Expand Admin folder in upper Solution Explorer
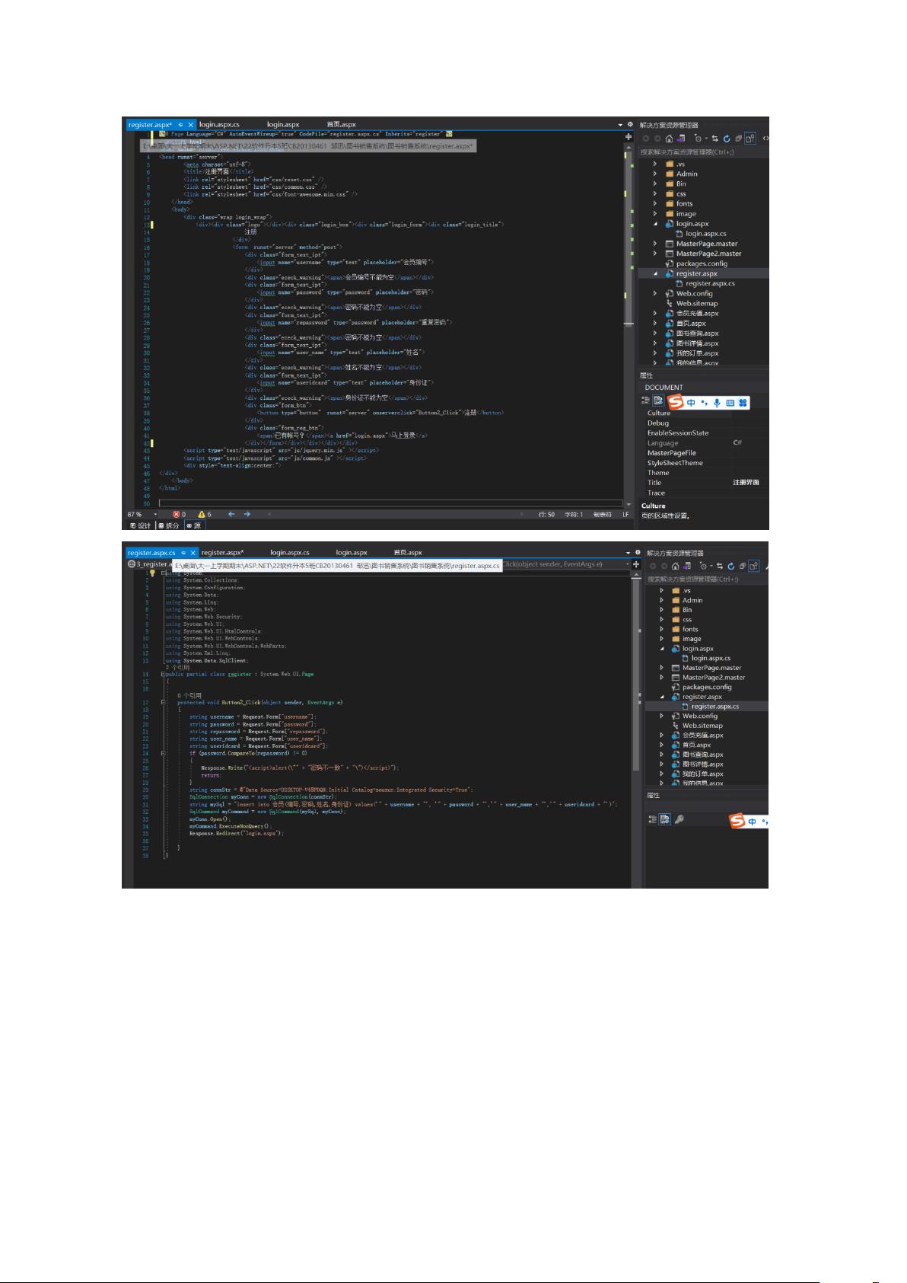Screen dimensions: 907x1283 [655, 174]
